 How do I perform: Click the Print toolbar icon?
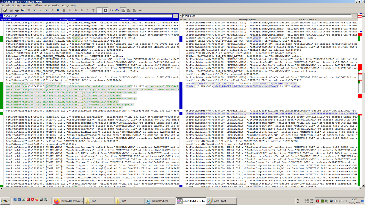pos(17,10)
